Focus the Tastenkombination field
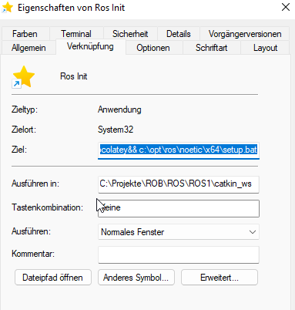 (179, 208)
